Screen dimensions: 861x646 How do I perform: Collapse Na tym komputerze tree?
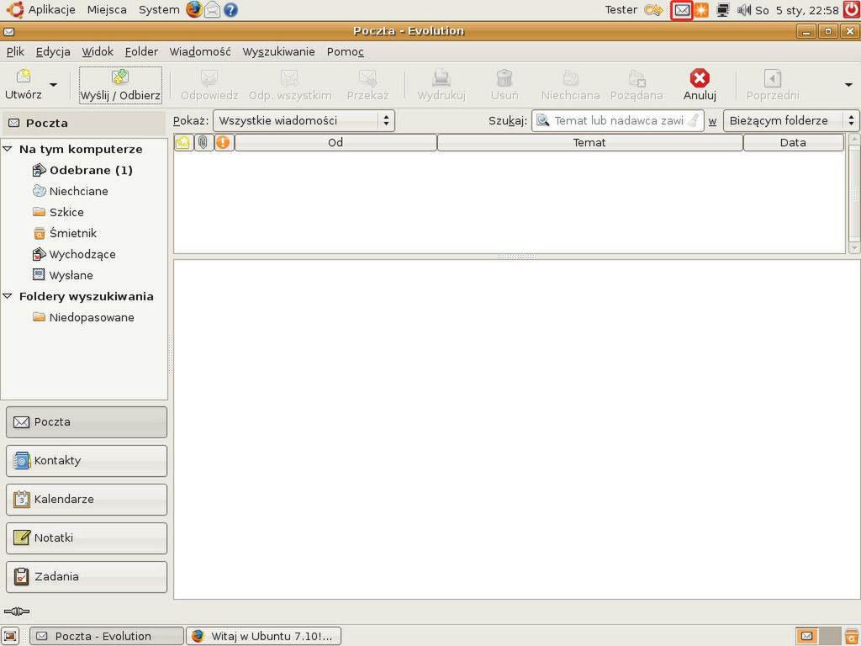[8, 149]
